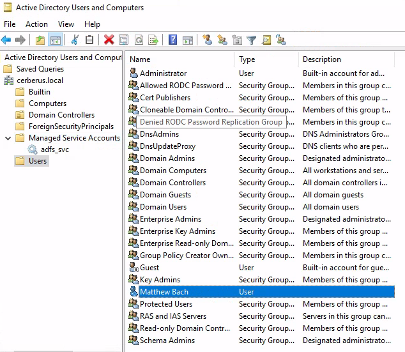Click the Find objects icon
405x352 pixels.
pyautogui.click(x=266, y=40)
